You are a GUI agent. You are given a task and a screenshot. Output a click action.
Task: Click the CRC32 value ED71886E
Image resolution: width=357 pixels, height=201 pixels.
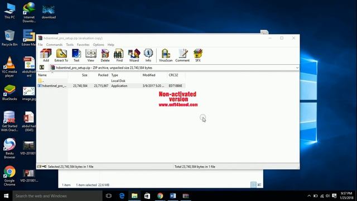(175, 85)
